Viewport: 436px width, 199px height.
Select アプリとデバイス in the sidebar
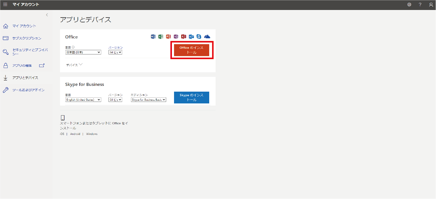[x=25, y=78]
